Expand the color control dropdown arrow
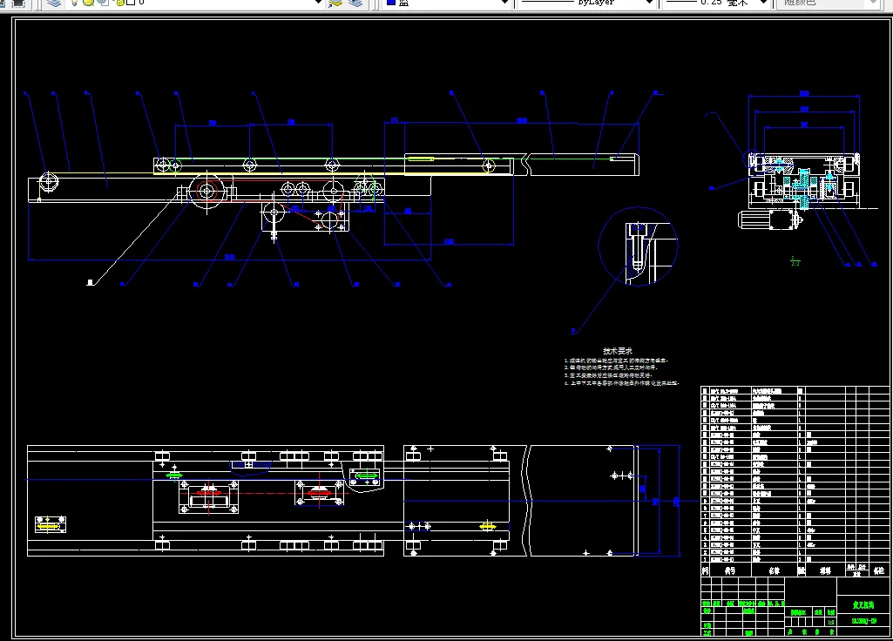Viewport: 893px width, 641px height. 504,3
